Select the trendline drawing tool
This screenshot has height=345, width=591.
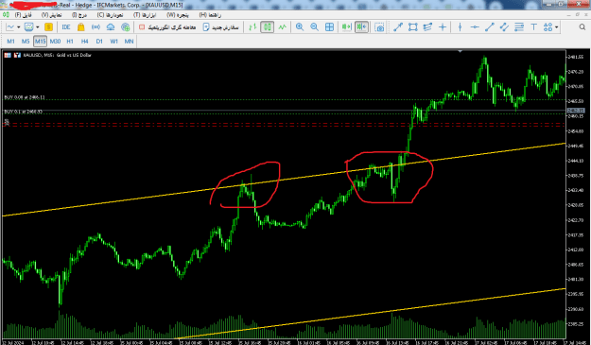tap(490, 27)
